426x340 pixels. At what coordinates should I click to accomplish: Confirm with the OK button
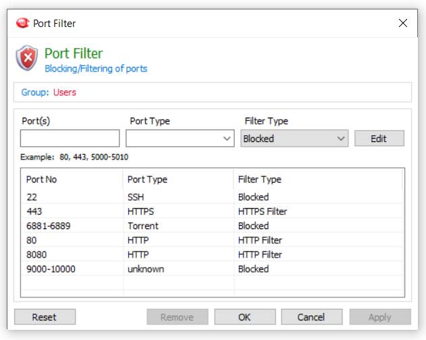245,317
